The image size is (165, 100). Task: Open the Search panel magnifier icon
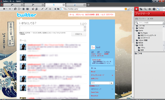pyautogui.click(x=145, y=9)
